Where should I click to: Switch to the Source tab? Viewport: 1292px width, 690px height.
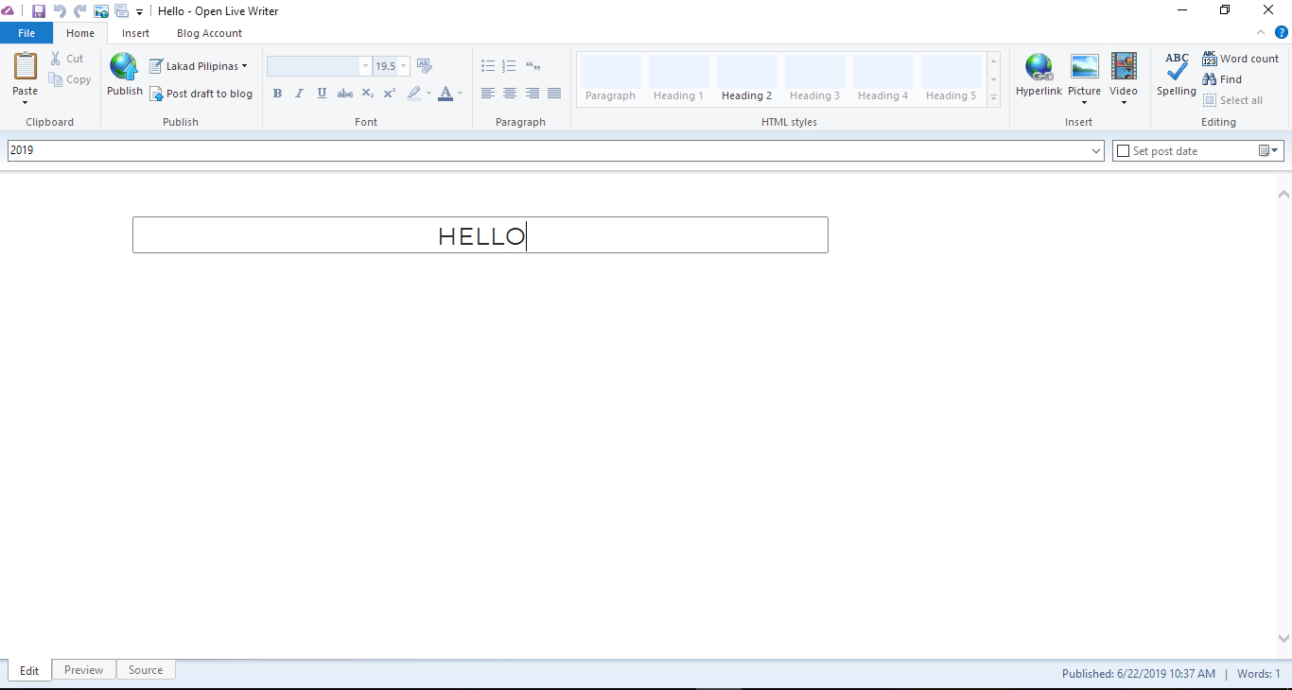(x=146, y=670)
